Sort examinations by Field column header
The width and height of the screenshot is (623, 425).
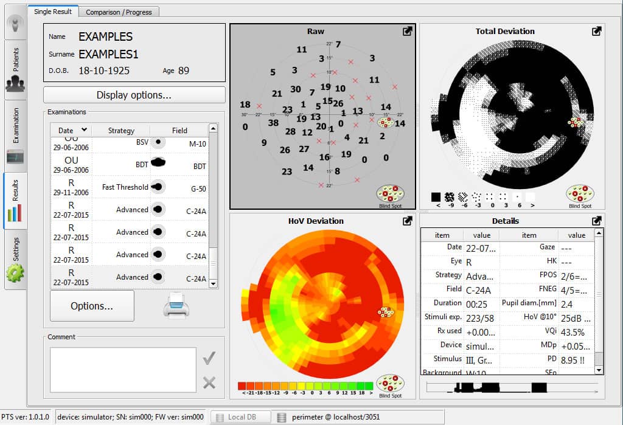pyautogui.click(x=179, y=130)
